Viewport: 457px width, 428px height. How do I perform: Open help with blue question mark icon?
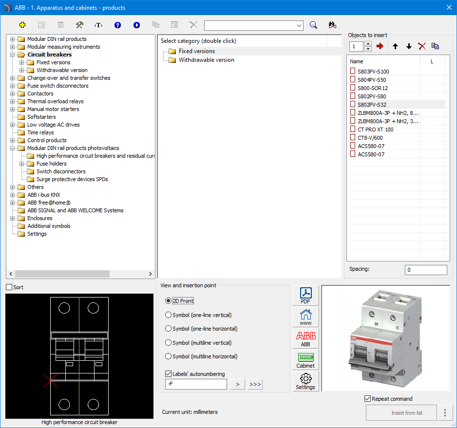point(117,25)
